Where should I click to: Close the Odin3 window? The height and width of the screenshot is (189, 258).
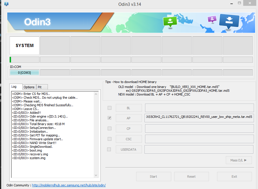tap(250, 3)
